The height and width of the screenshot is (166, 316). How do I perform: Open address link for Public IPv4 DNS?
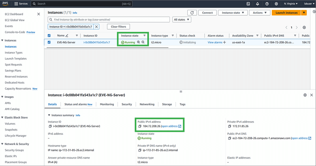click(301, 138)
